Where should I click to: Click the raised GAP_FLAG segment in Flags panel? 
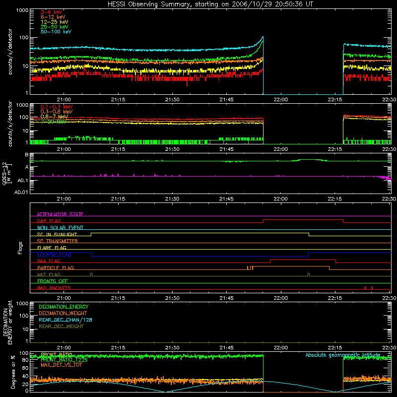pyautogui.click(x=303, y=220)
